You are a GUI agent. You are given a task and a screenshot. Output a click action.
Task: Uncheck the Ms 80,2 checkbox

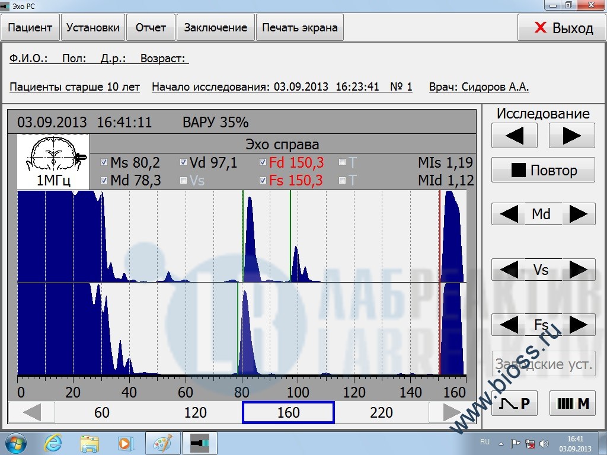pos(104,162)
